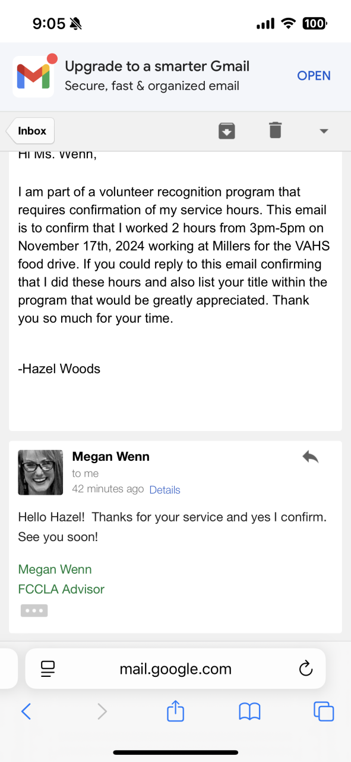Show message Details link
Viewport: 351px width, 762px height.
coord(165,490)
